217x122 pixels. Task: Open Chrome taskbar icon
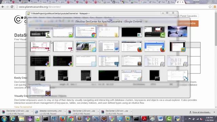click(x=71, y=119)
